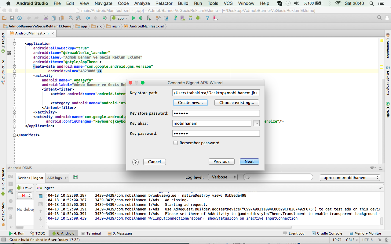This screenshot has width=391, height=244.
Task: Sync project with Gradle files icon
Action: click(x=175, y=18)
